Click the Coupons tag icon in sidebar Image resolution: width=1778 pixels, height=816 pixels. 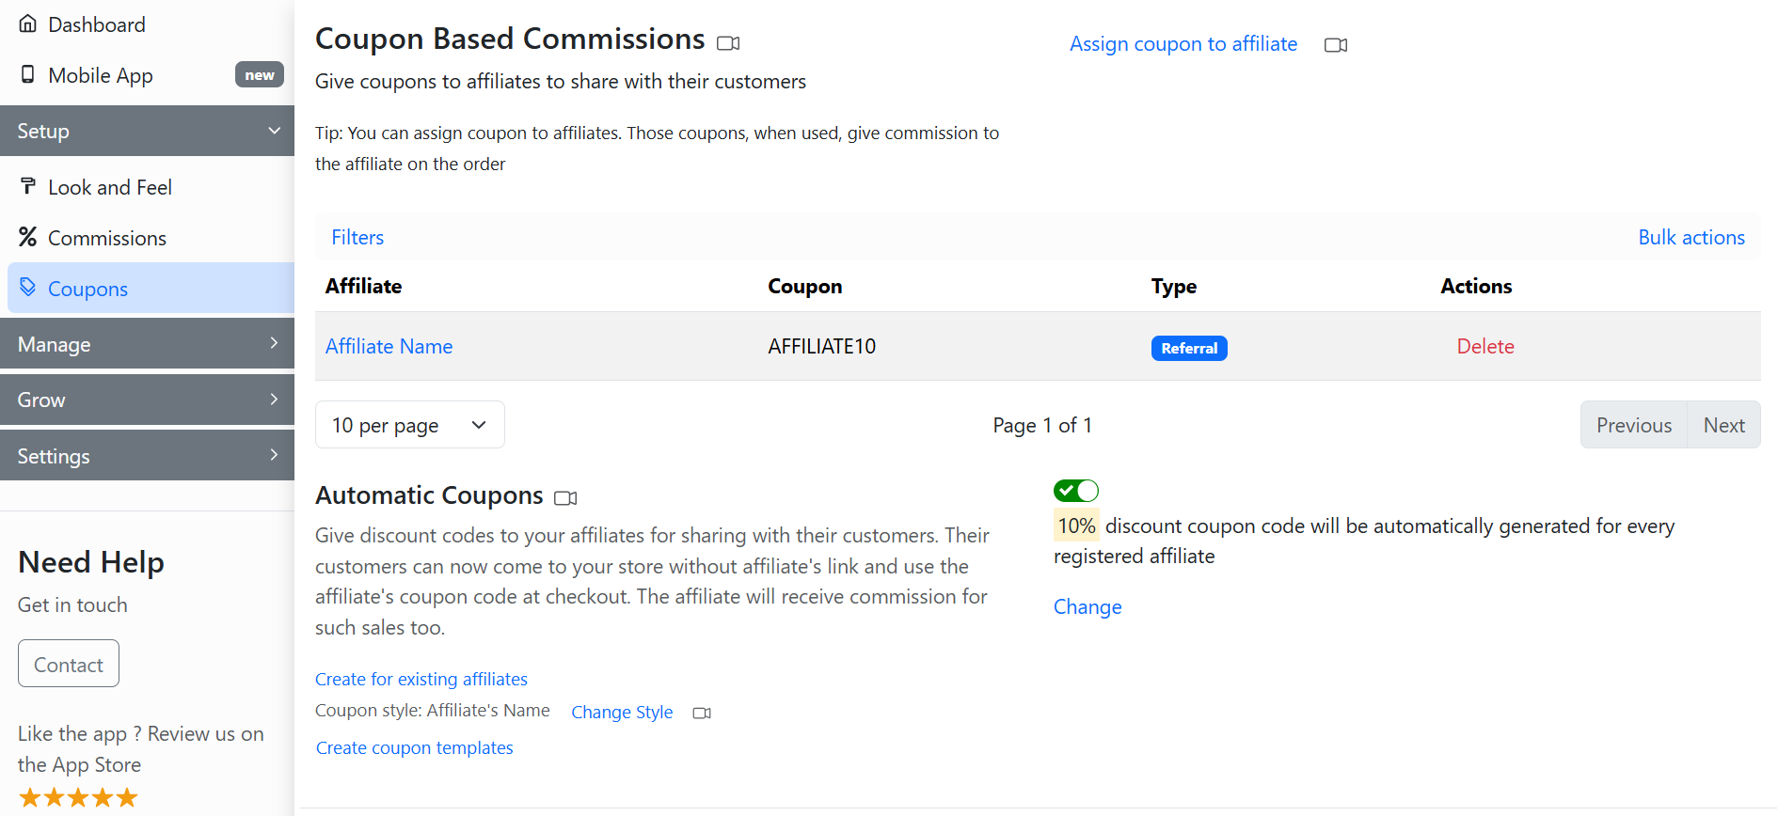point(28,287)
